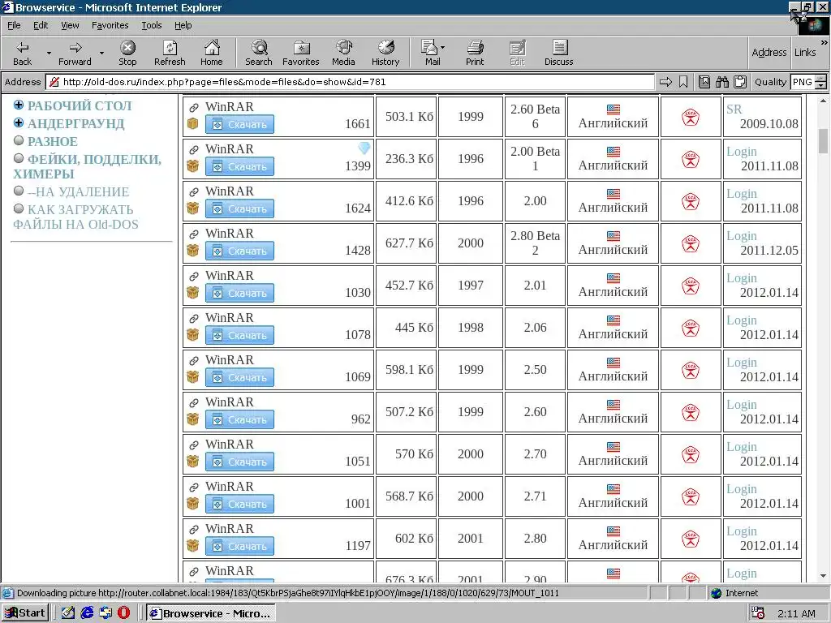The height and width of the screenshot is (623, 831).
Task: Click the address URL input field
Action: (350, 82)
